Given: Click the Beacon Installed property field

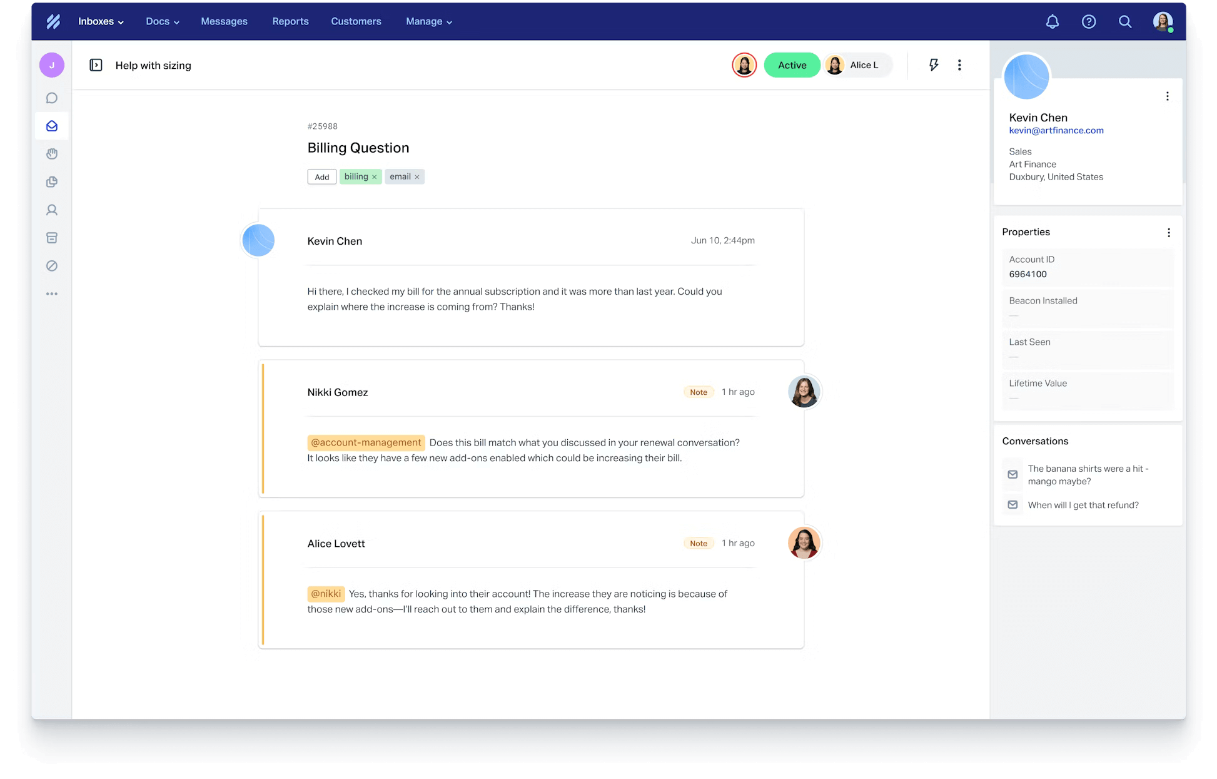Looking at the screenshot, I should pos(1088,308).
